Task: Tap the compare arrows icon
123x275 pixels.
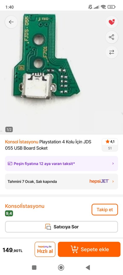Action: tap(112, 52)
